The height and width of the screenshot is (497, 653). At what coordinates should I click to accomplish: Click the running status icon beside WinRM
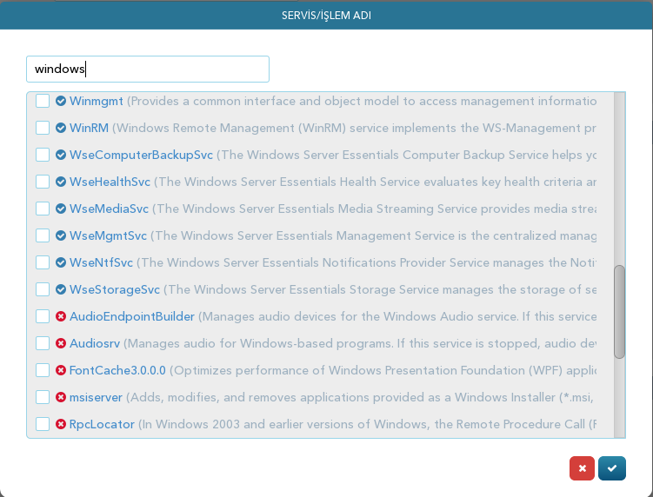(61, 128)
